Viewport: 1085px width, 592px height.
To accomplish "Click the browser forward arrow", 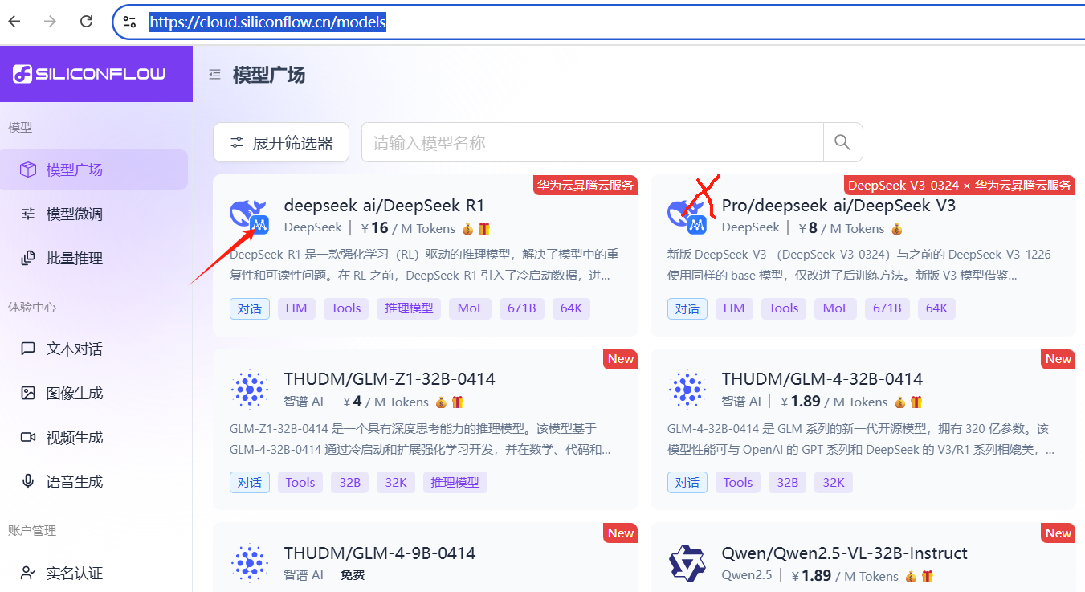I will 50,22.
